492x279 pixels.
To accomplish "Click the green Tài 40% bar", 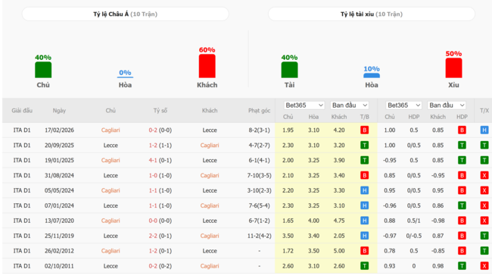I will [x=289, y=70].
